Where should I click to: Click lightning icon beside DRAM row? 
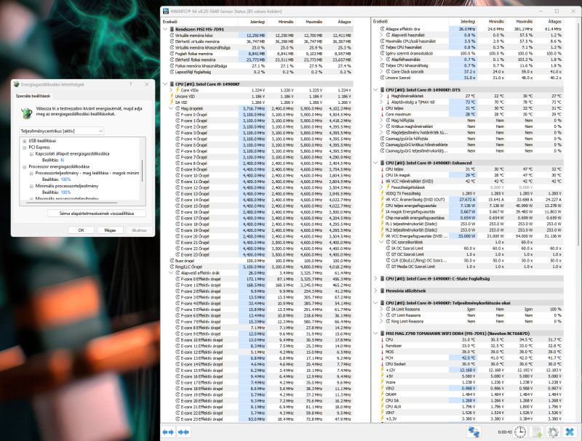point(382,395)
